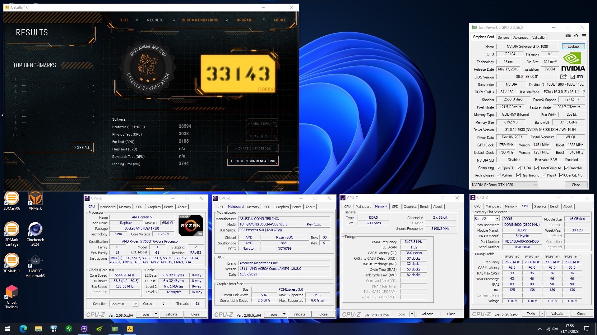Switch to GPU-Z graphics card taskbar icon
Viewport: 597px width, 335px height.
click(x=115, y=328)
